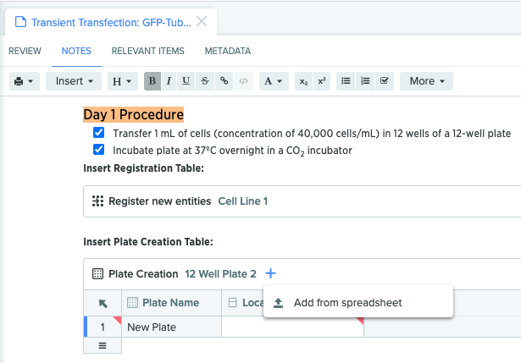Viewport: 521px width, 363px height.
Task: Uncheck the Transfer 1 mL of cells checkbox
Action: tap(99, 133)
